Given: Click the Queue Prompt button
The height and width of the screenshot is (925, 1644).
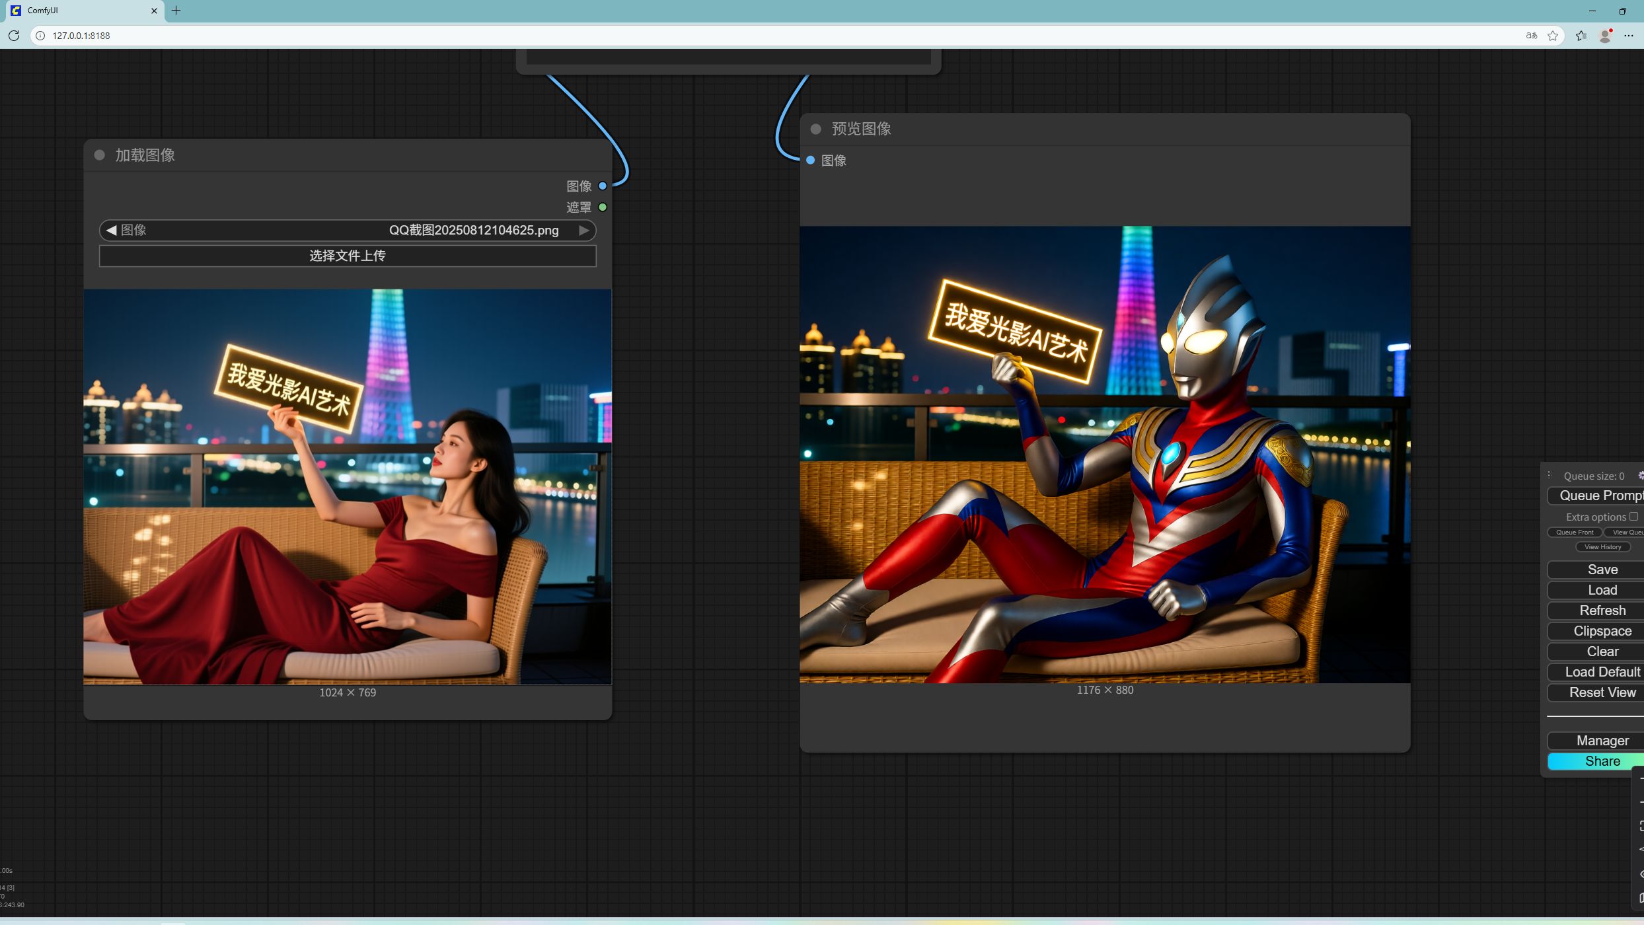Looking at the screenshot, I should coord(1596,496).
